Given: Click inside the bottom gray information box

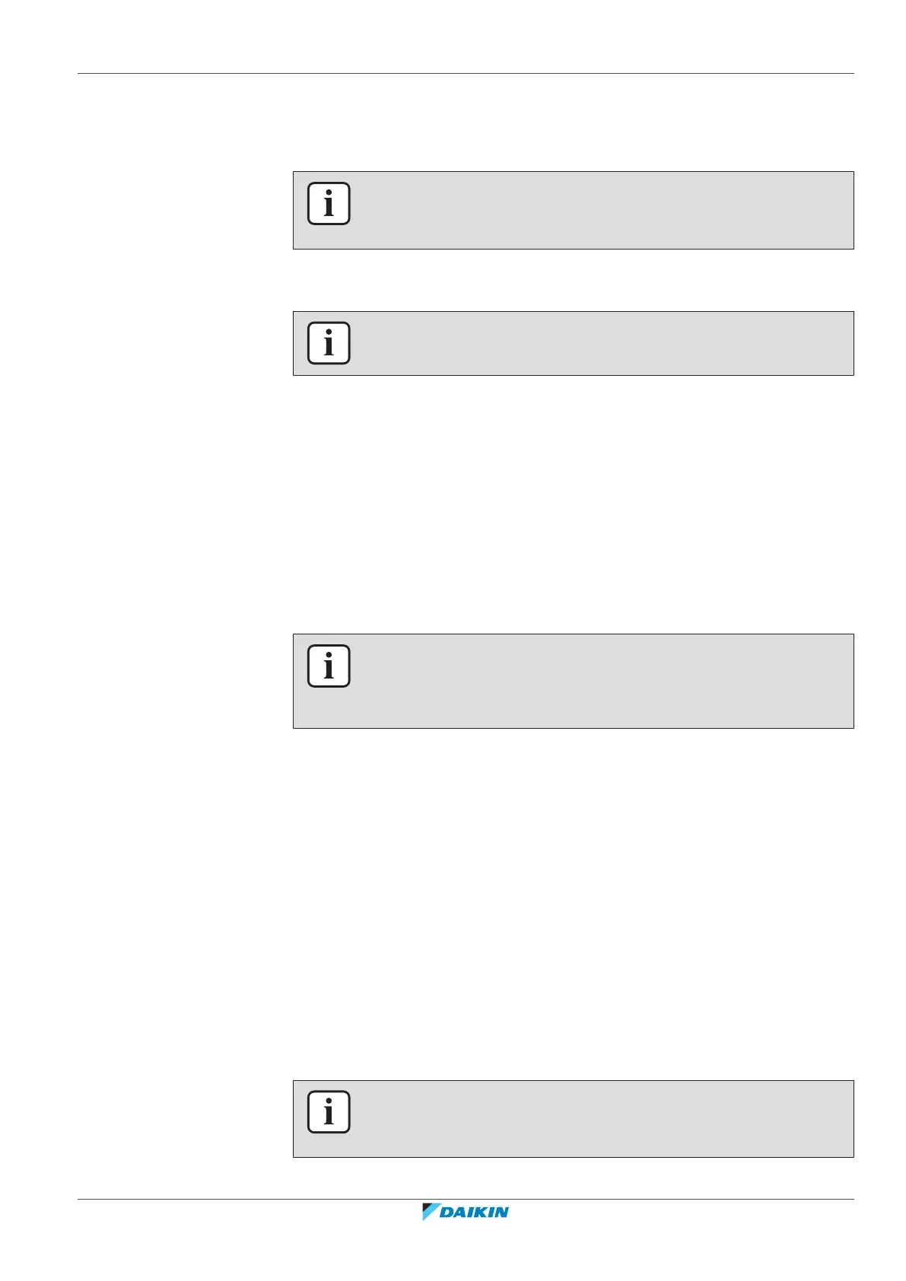Looking at the screenshot, I should 593,1119.
